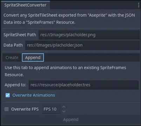Decrease FPS using the down arrow
This screenshot has width=141, height=126.
point(64,111)
